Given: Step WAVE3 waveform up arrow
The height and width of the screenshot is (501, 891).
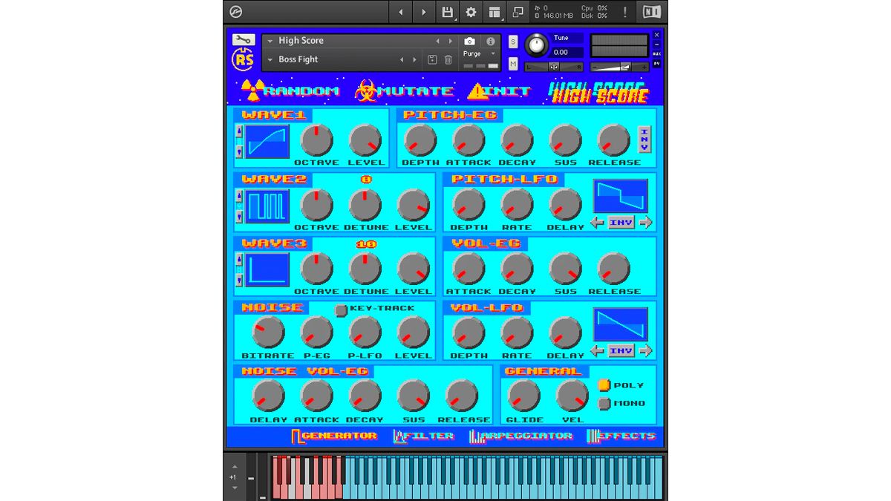Looking at the screenshot, I should (x=239, y=260).
